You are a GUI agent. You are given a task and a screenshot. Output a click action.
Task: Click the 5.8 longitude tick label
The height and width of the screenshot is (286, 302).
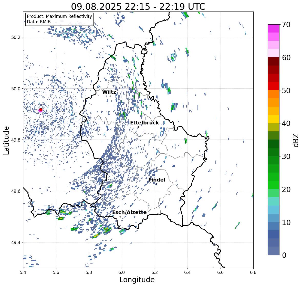click(x=89, y=272)
